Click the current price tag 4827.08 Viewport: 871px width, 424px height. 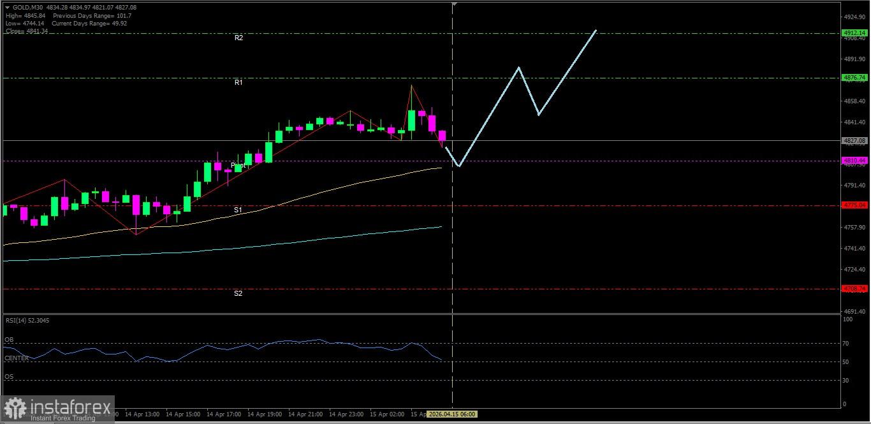(854, 140)
